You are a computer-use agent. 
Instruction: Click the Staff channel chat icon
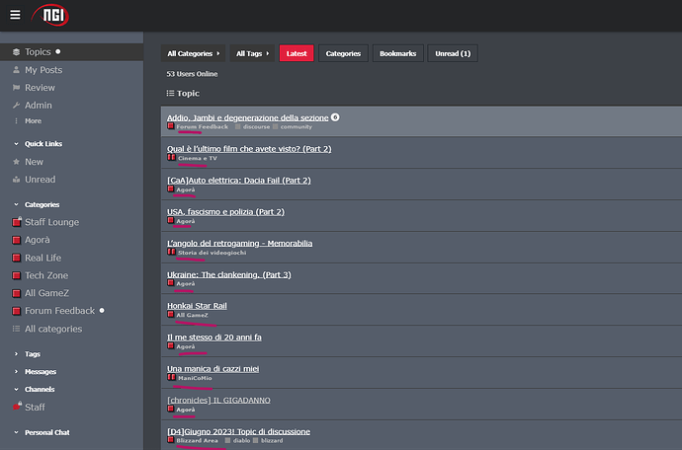(x=17, y=407)
